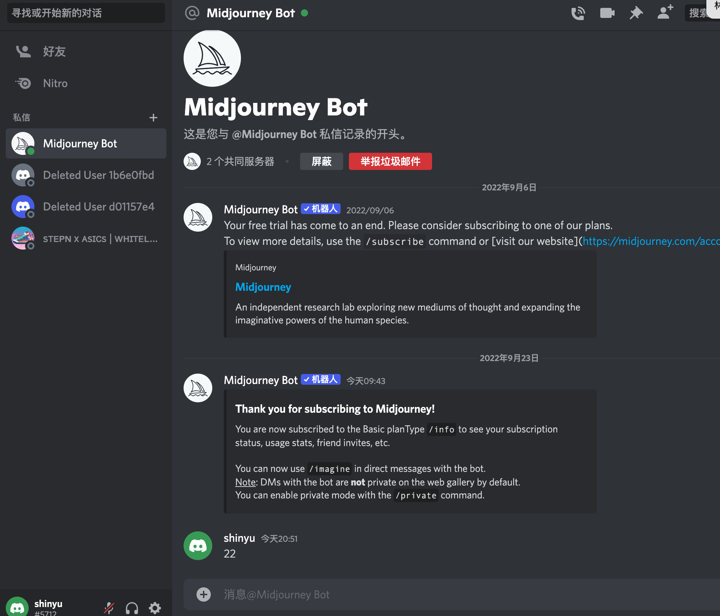Click the red report spam button
This screenshot has height=616, width=720.
click(390, 161)
